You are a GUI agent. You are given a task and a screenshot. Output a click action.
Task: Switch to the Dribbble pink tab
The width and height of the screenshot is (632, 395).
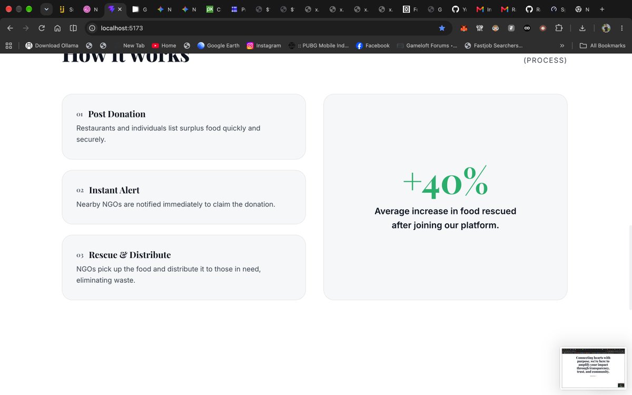click(91, 9)
